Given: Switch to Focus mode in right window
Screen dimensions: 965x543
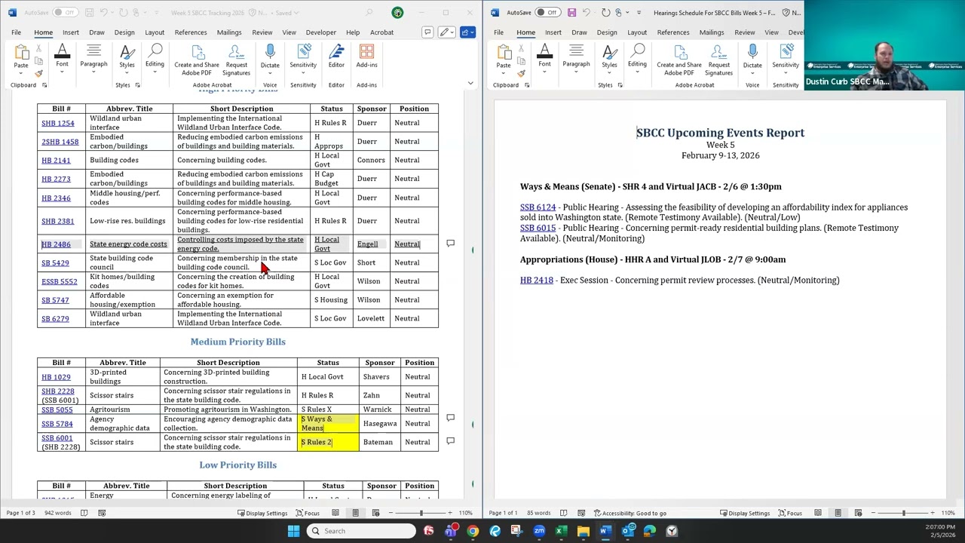Looking at the screenshot, I should coord(789,513).
